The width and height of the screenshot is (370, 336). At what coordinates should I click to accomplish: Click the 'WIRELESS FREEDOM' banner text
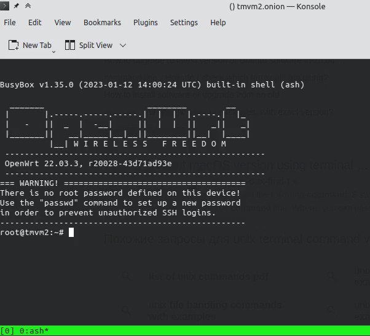(150, 144)
